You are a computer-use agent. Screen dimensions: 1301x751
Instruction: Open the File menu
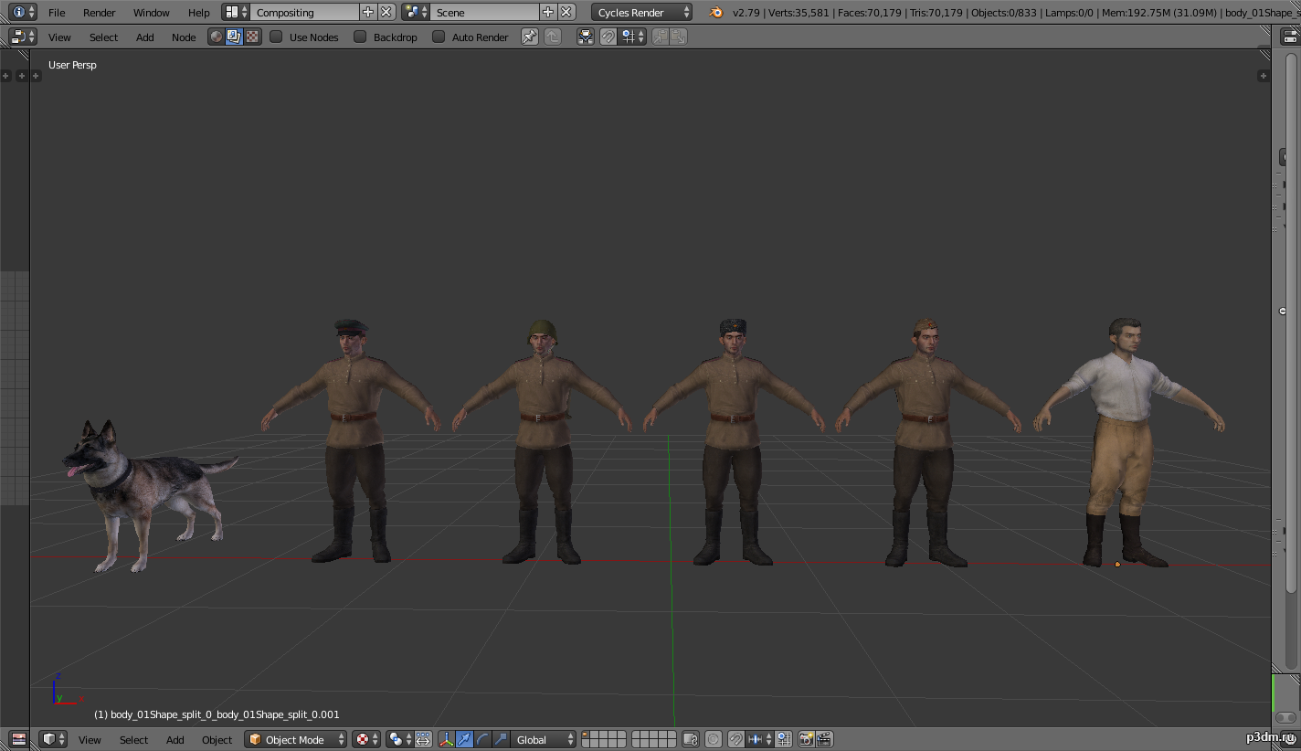(57, 13)
